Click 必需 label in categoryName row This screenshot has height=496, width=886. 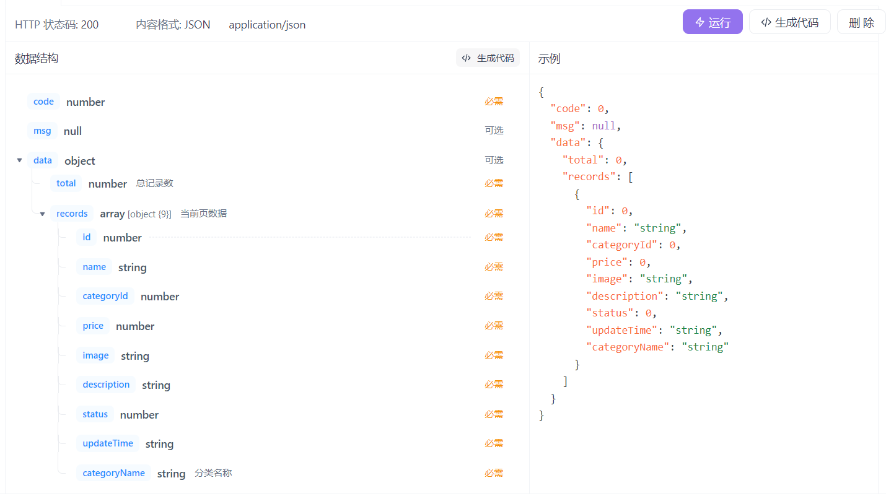[494, 473]
